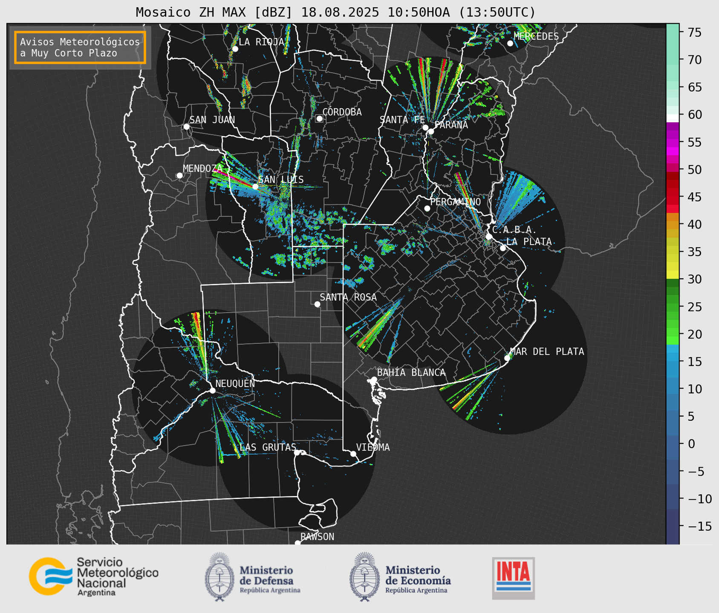Click the VIEDMA city marker dot
This screenshot has width=719, height=613.
click(x=353, y=454)
